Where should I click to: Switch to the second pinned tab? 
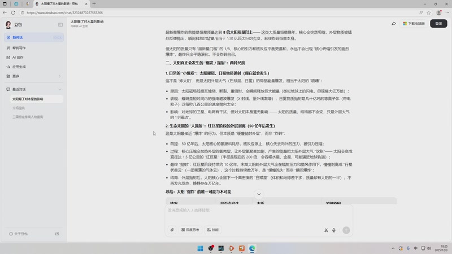tap(27, 4)
